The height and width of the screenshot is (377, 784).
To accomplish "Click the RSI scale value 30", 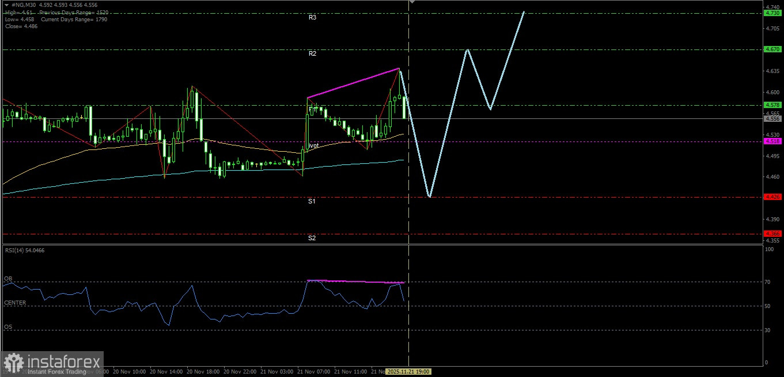I will tap(768, 330).
